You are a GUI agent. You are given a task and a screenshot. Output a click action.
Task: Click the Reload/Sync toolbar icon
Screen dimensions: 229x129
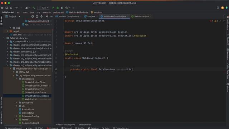11,8
